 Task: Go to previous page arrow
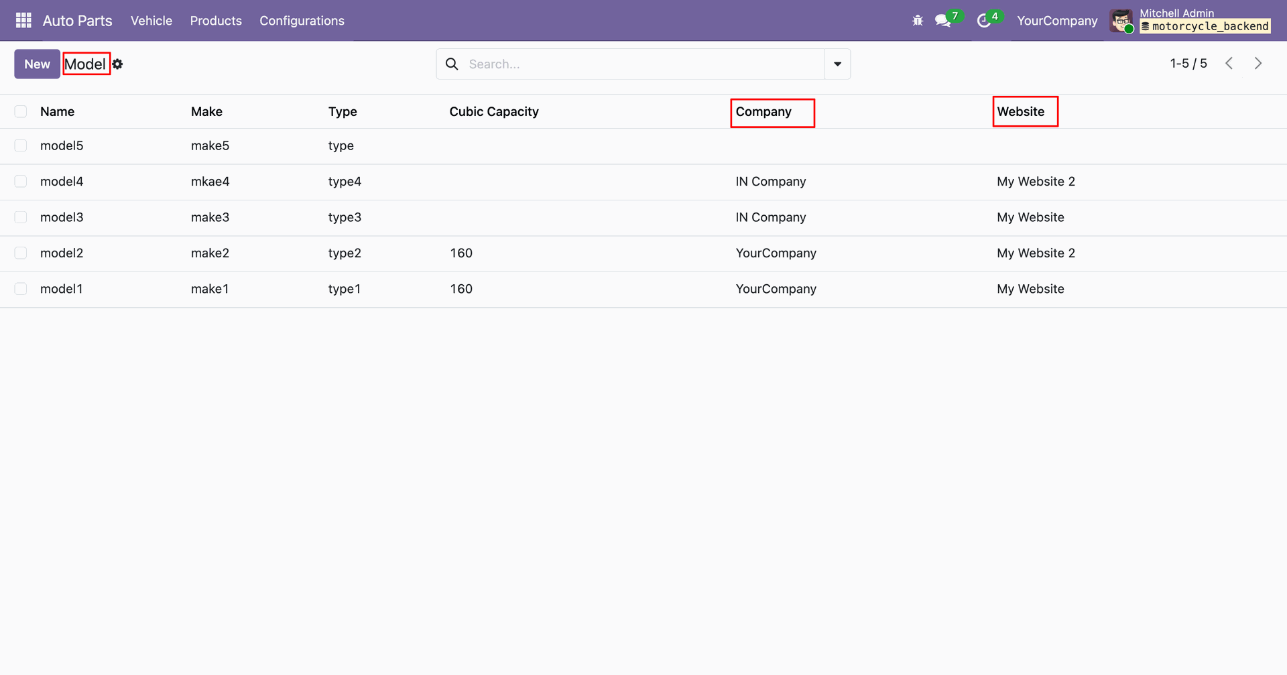[x=1229, y=64]
